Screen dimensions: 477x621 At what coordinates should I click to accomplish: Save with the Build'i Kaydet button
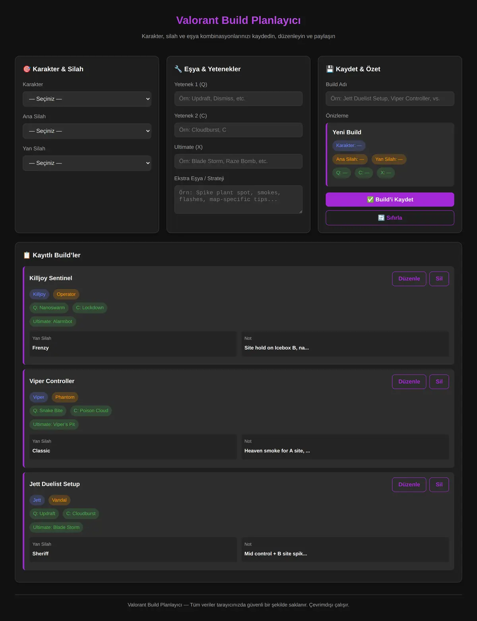[390, 200]
